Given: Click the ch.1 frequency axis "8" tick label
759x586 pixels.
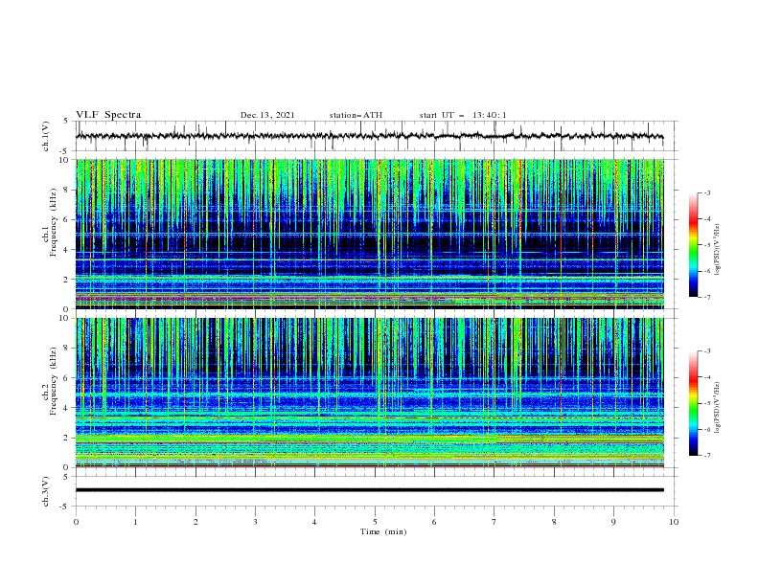Looking at the screenshot, I should coord(66,190).
